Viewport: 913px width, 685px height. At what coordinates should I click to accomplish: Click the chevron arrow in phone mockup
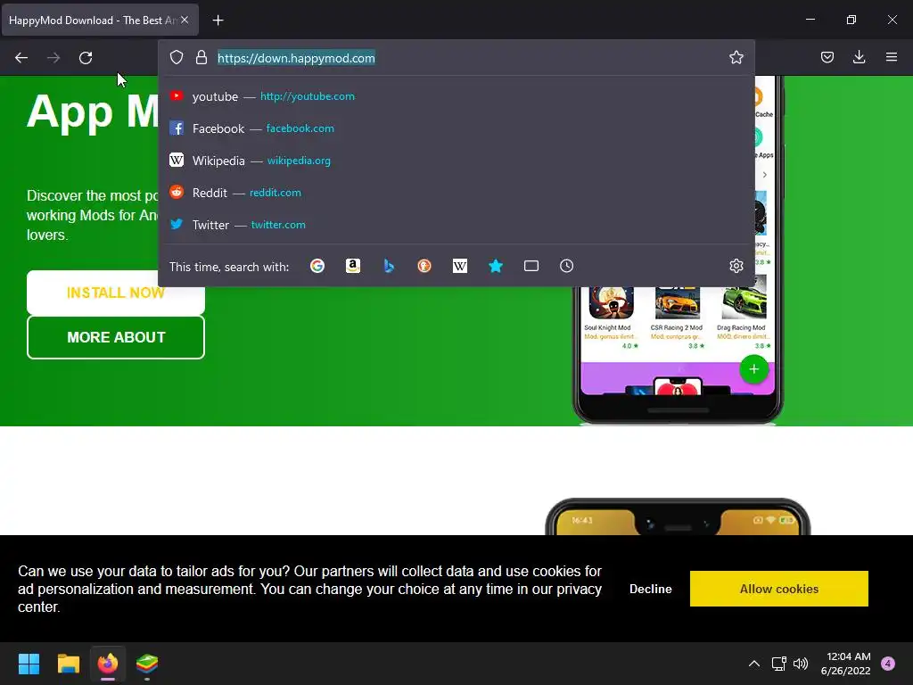tap(764, 175)
